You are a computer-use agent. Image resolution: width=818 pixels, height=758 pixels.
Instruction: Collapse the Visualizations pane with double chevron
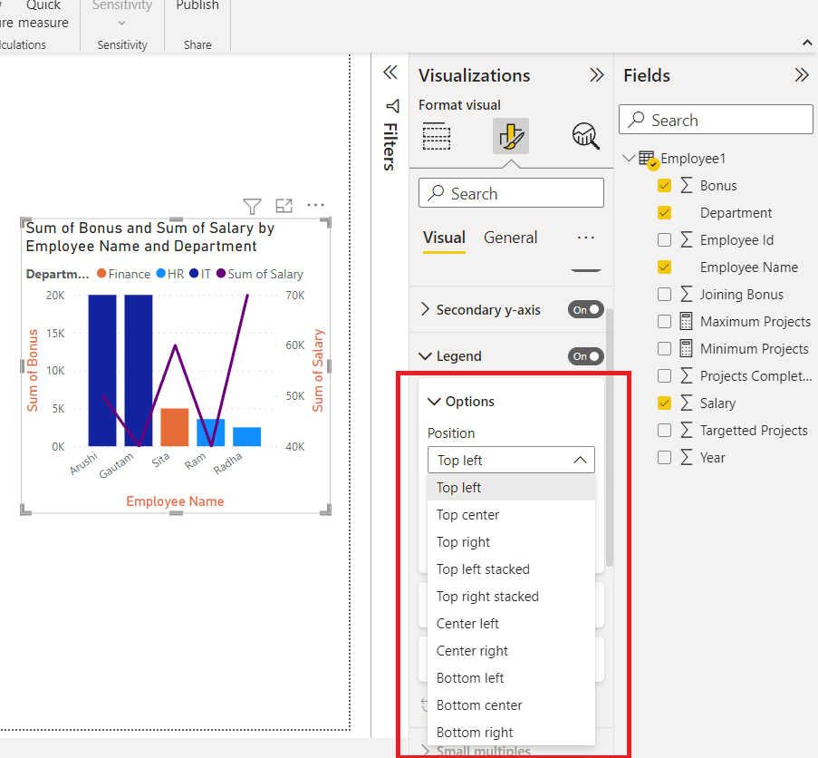596,75
